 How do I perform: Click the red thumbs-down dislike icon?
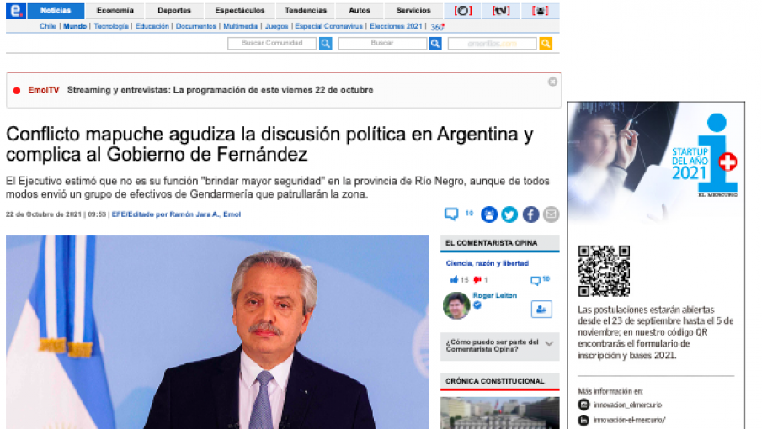477,280
